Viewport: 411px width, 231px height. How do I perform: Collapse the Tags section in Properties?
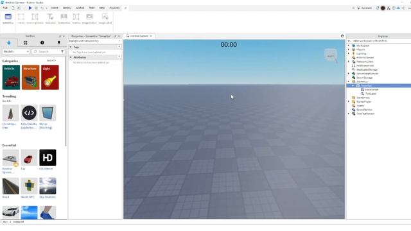pyautogui.click(x=71, y=47)
